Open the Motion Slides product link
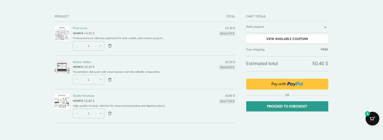The width and height of the screenshot is (383, 140). tap(82, 62)
